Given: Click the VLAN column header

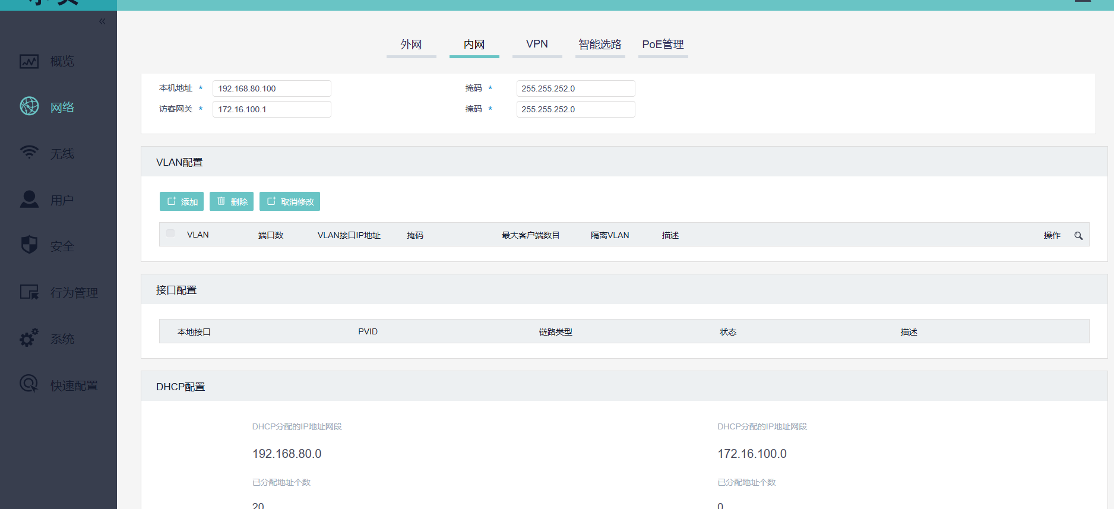Looking at the screenshot, I should pos(198,235).
